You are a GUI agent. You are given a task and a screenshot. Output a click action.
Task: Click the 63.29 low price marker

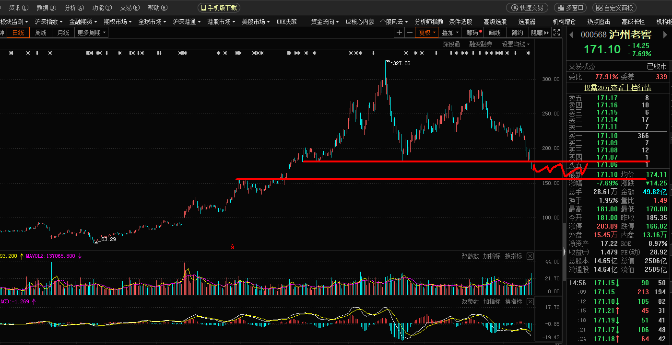coord(108,239)
